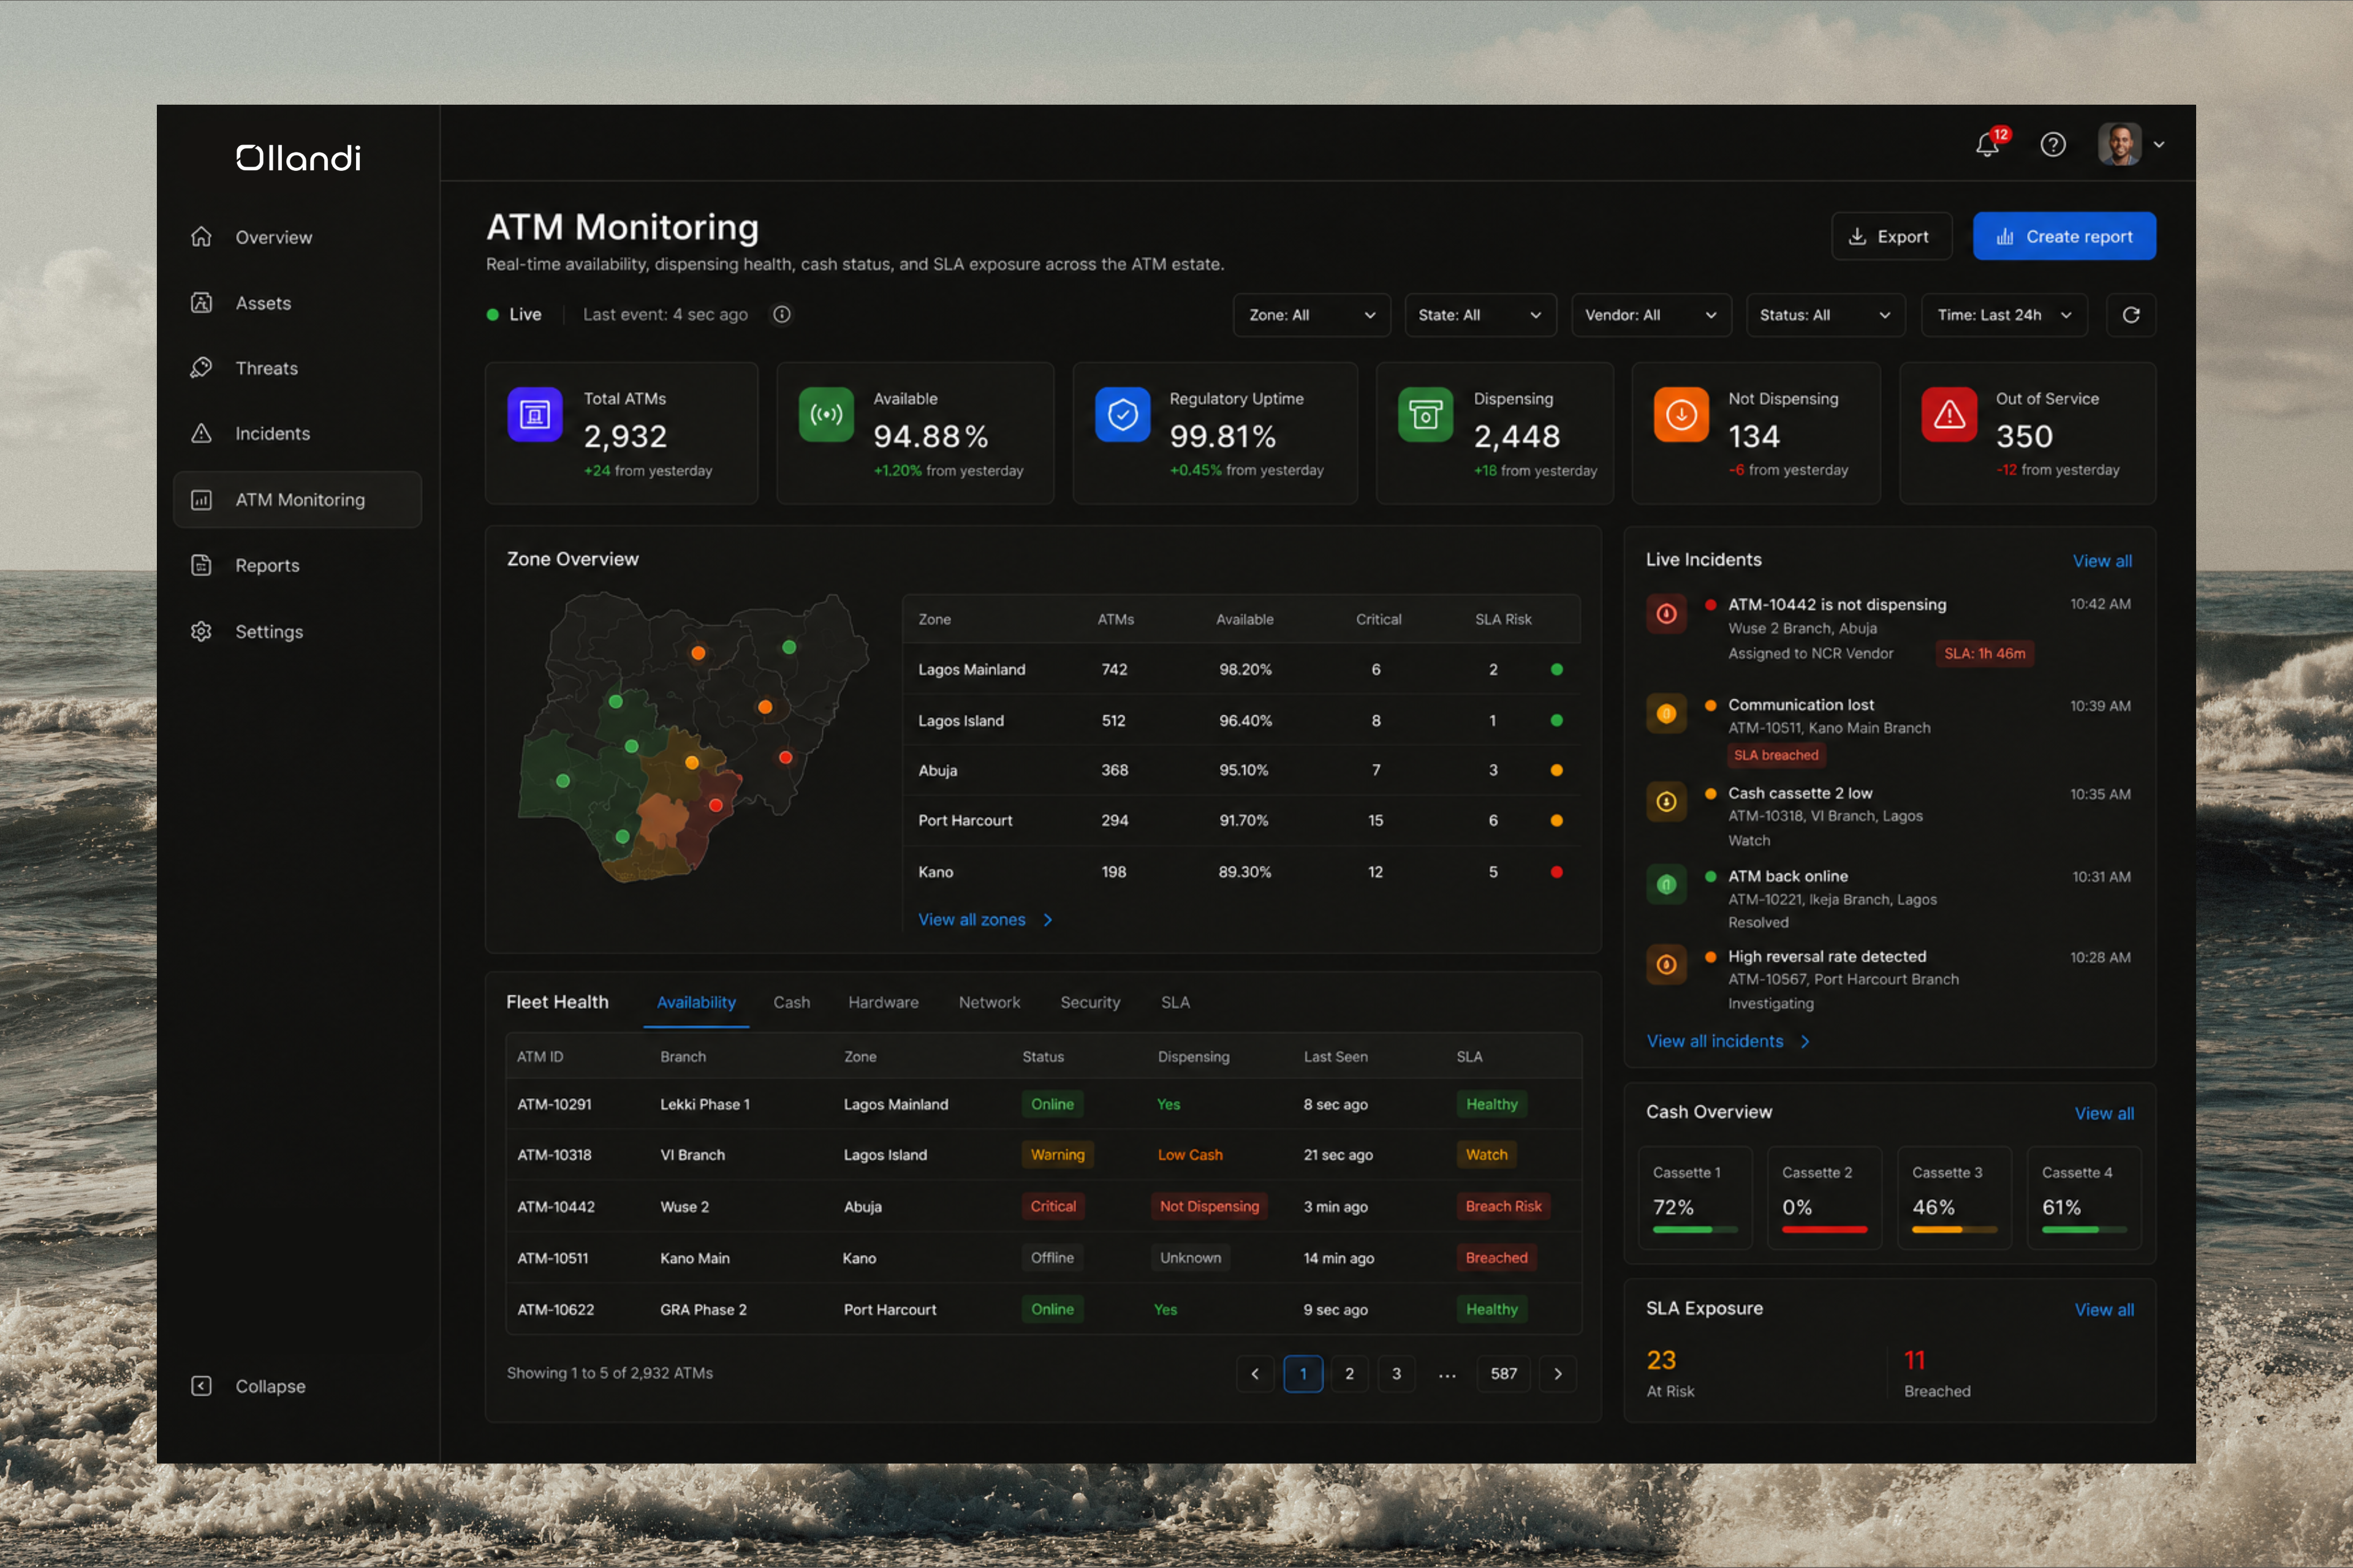Click the 23 At Risk value

point(1661,1360)
